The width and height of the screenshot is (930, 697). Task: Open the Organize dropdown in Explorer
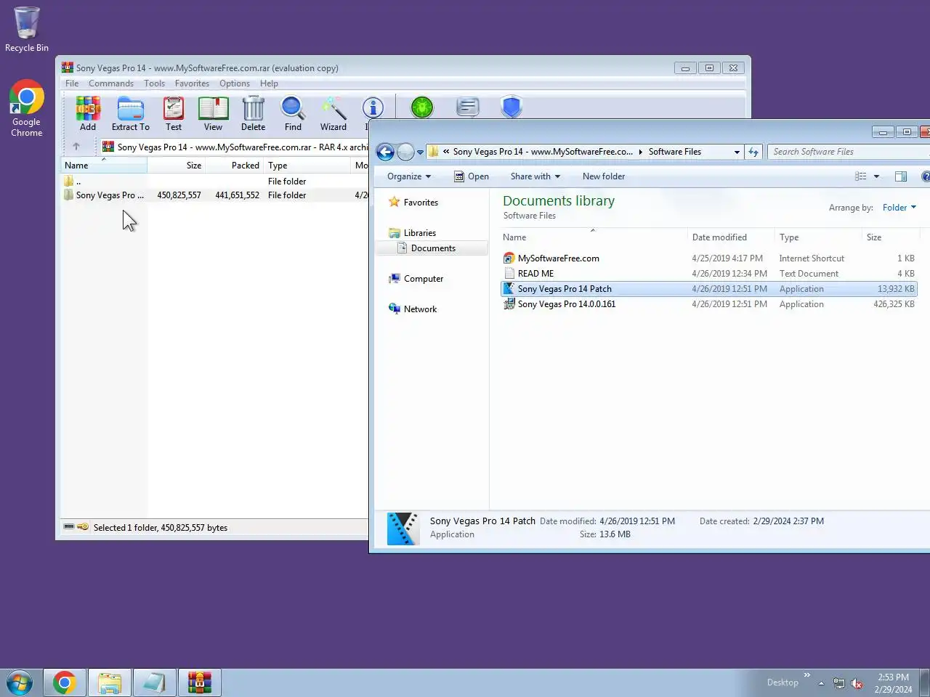click(409, 176)
